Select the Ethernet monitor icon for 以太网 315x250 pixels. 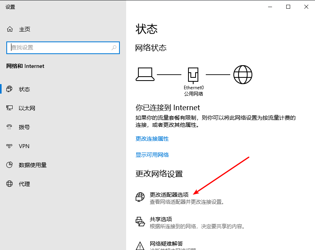tap(9, 108)
